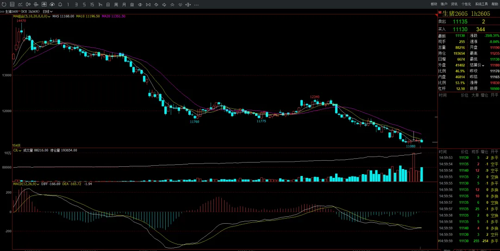Click the M marker beside 生猪2605
This screenshot has width=500, height=251.
[440, 12]
